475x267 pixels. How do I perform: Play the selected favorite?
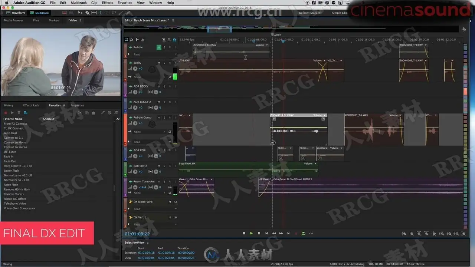point(12,112)
